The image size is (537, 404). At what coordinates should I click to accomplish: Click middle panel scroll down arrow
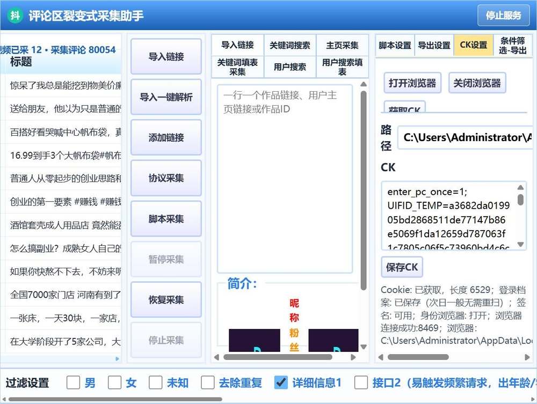click(x=364, y=347)
